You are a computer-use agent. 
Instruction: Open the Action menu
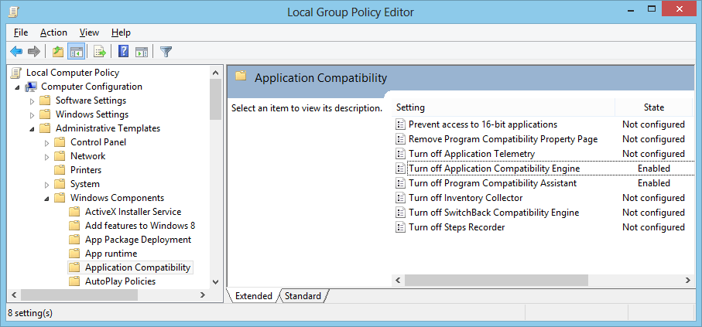click(x=53, y=32)
